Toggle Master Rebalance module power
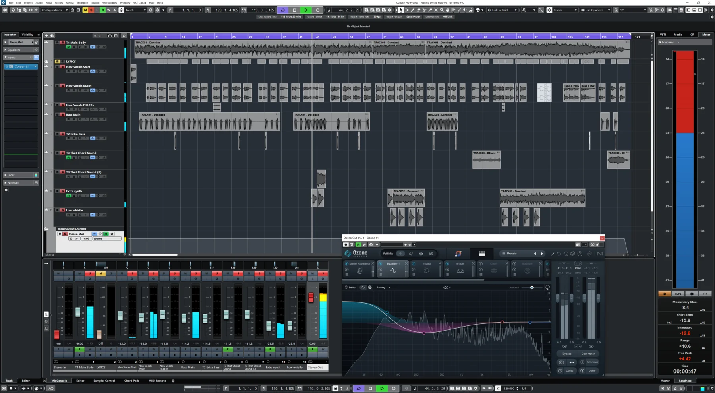This screenshot has width=715, height=393. pos(347,263)
